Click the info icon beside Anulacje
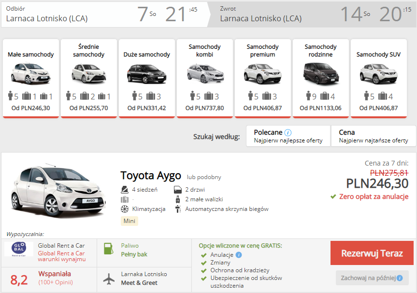Viewport: 417px width, 293px height. click(239, 255)
